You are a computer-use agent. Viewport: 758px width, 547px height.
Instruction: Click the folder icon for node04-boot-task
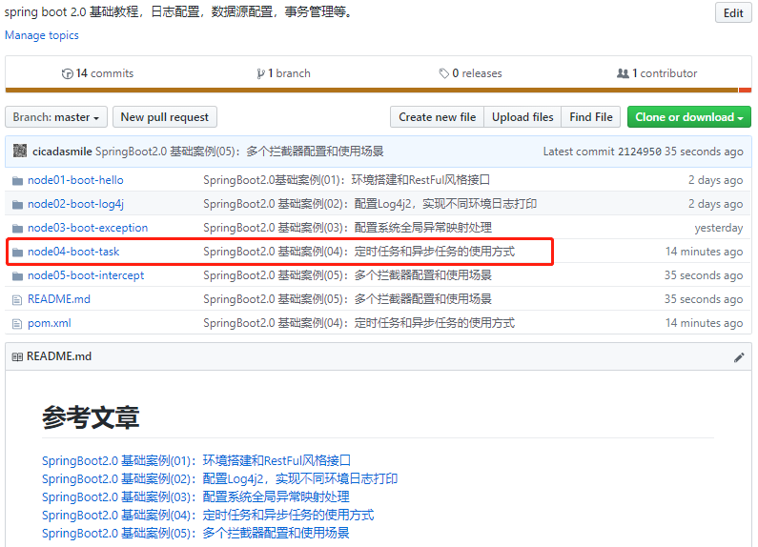pos(17,252)
